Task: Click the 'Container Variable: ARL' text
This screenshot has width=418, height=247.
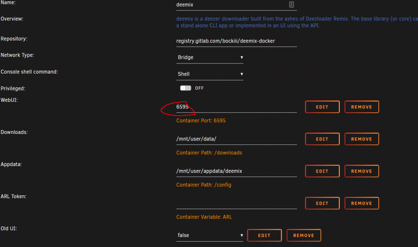Action: click(204, 217)
